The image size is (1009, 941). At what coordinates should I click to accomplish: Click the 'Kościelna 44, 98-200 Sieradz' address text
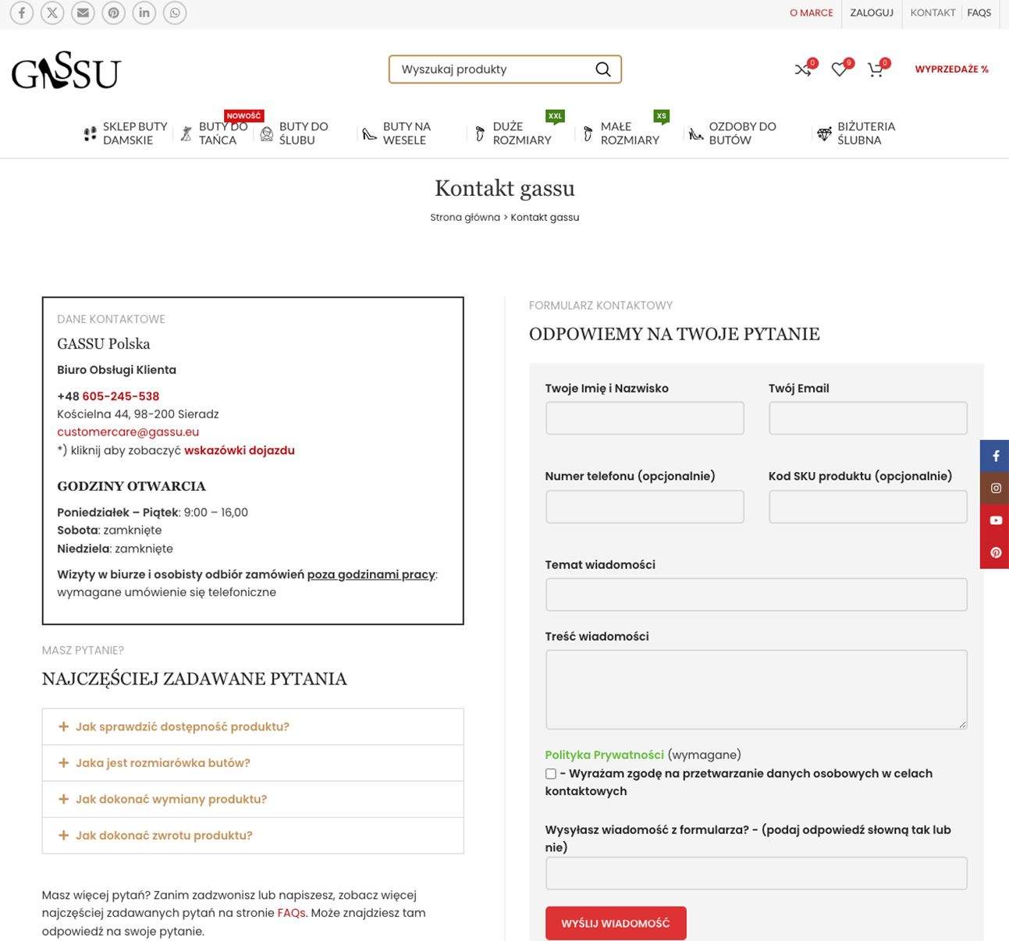click(x=138, y=414)
